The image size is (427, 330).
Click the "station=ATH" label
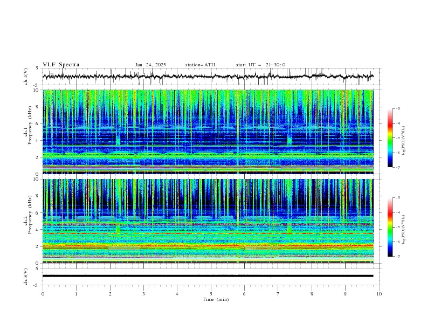click(x=200, y=65)
